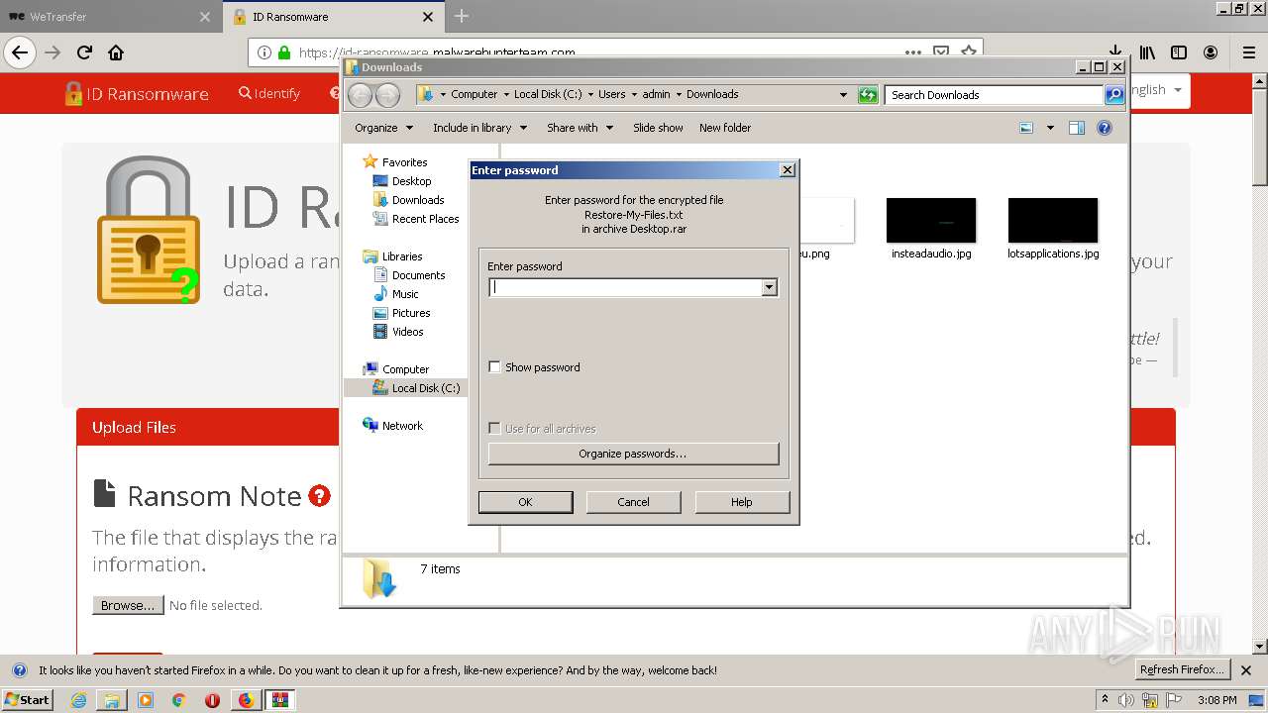Open WinRAR taskbar button
Image resolution: width=1268 pixels, height=713 pixels.
pos(280,700)
